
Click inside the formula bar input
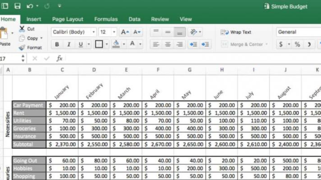[193, 59]
